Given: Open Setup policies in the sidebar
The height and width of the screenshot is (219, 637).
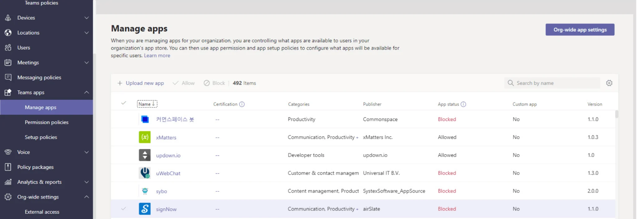Looking at the screenshot, I should 41,137.
